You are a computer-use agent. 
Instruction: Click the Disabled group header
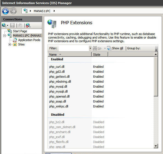click(57, 115)
